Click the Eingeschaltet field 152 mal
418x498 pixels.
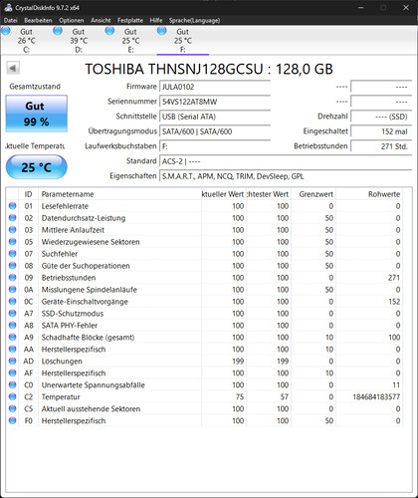point(381,131)
